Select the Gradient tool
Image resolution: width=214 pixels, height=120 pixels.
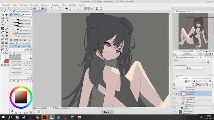pos(6,43)
